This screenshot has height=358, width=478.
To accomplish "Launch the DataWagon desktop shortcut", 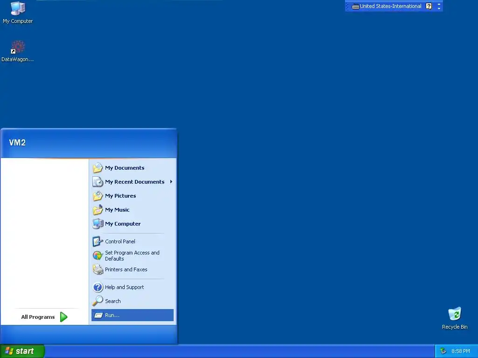I will (x=17, y=51).
